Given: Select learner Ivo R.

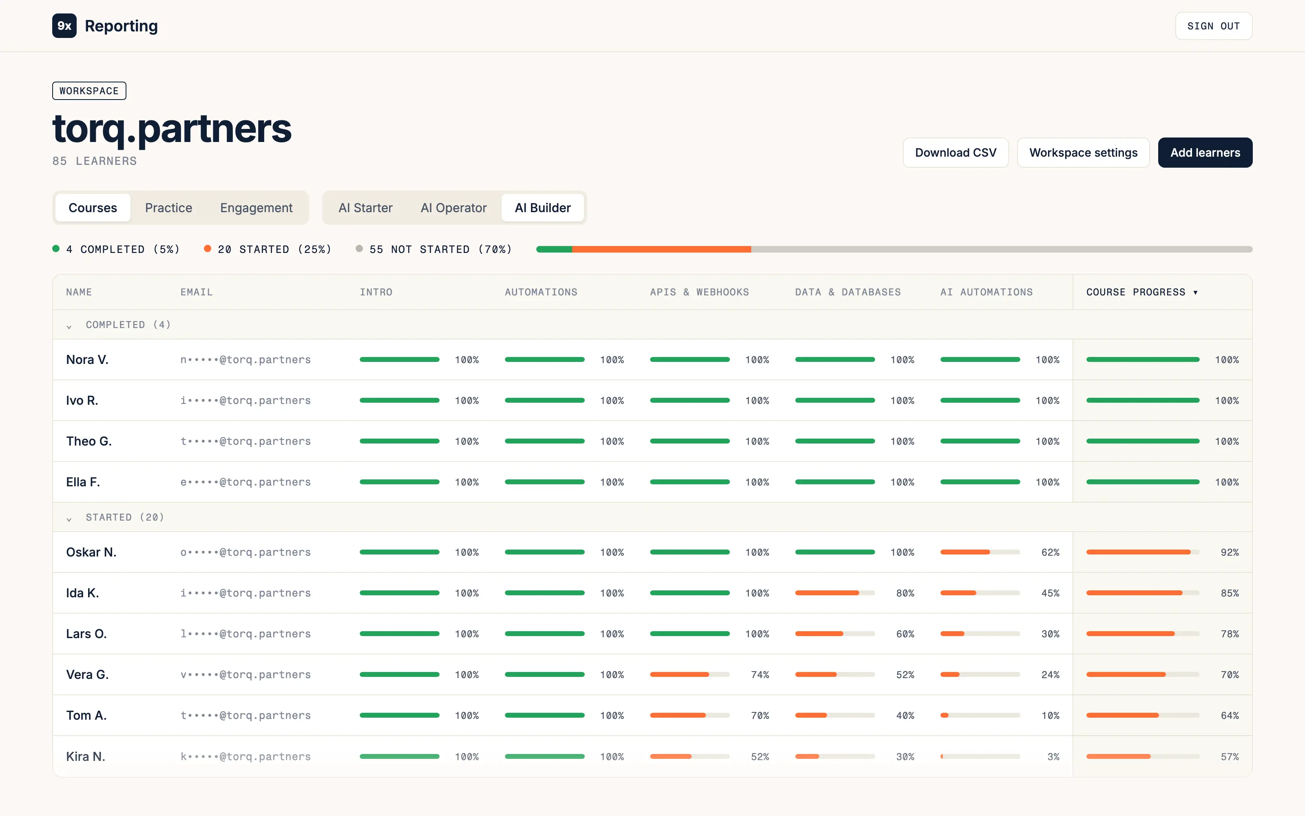Looking at the screenshot, I should [x=82, y=400].
